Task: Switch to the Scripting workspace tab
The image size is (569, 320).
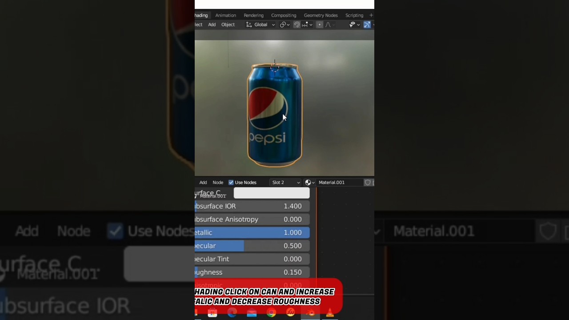Action: pyautogui.click(x=354, y=15)
